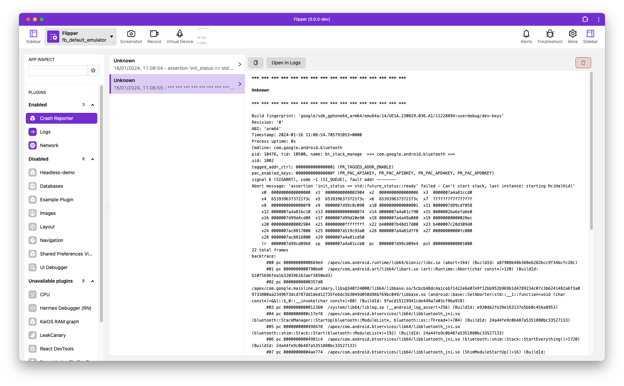The height and width of the screenshot is (386, 624).
Task: Open crash from 11:08:54 assertion entry
Action: click(177, 64)
